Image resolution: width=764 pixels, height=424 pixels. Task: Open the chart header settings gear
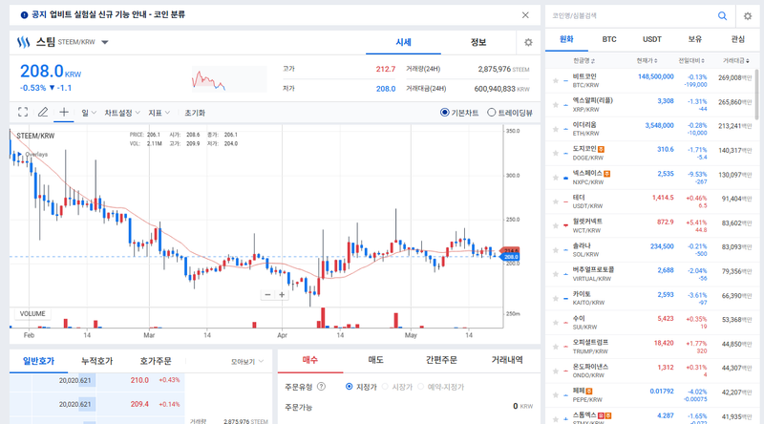pyautogui.click(x=528, y=42)
